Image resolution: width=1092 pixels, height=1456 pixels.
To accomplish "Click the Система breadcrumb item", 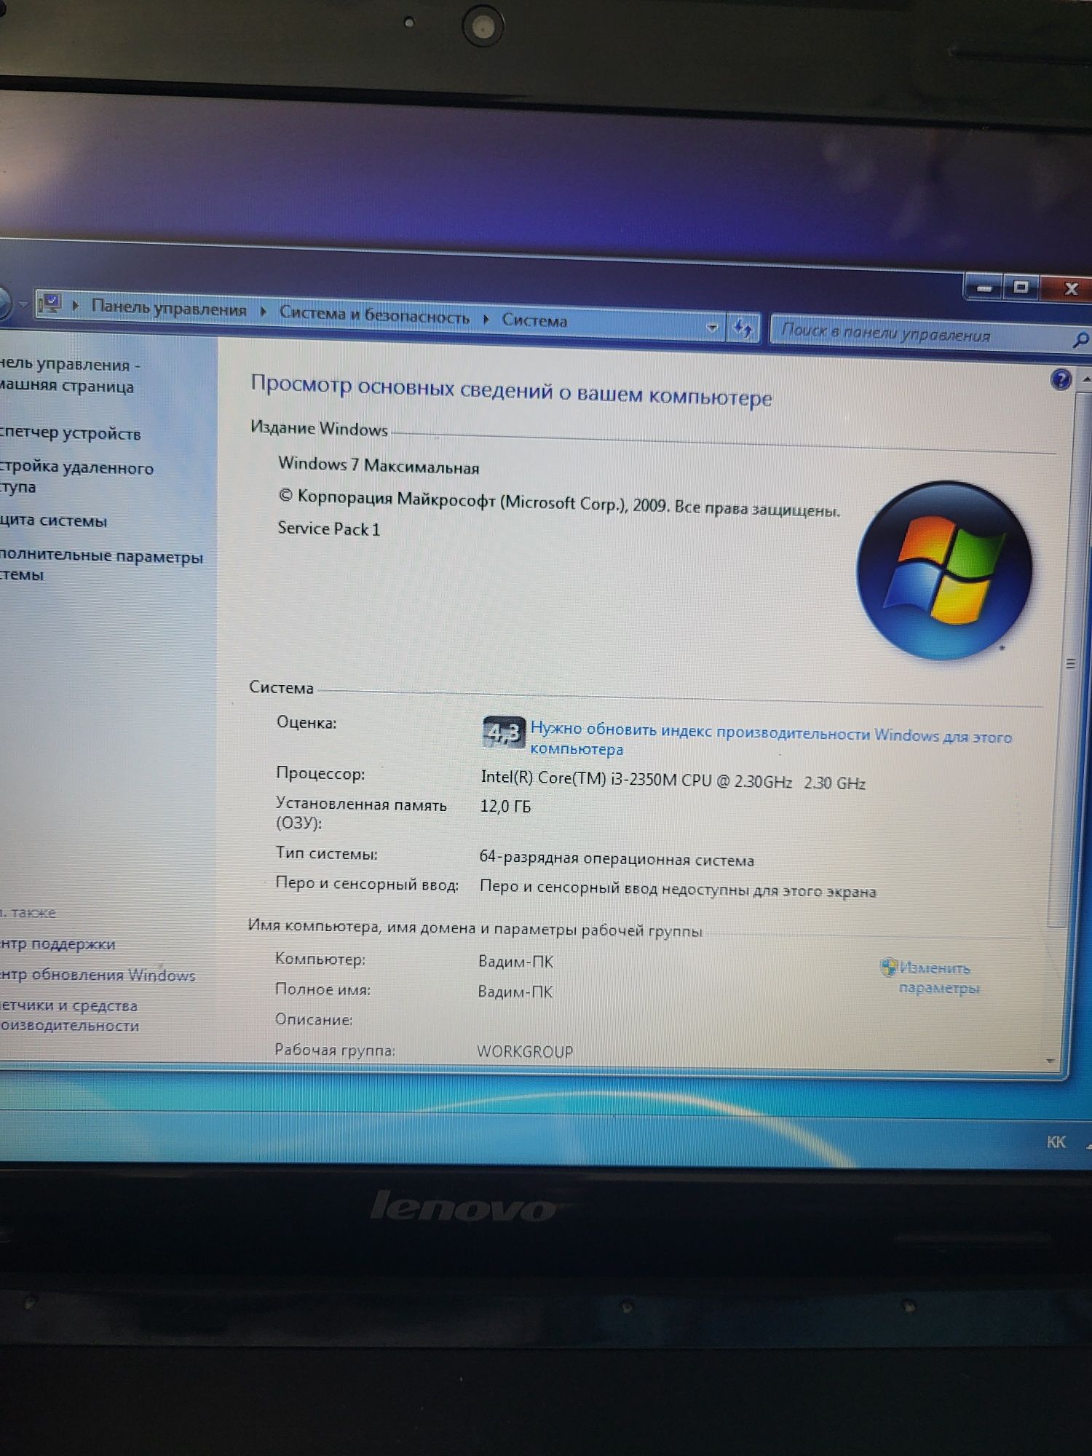I will coord(534,320).
